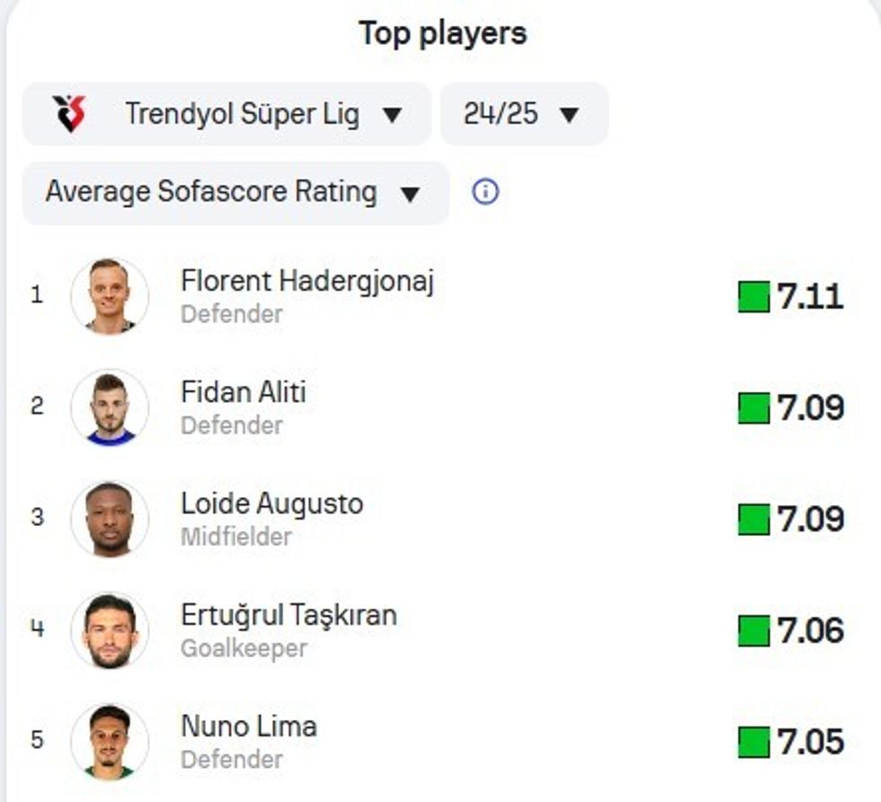Open Florent Hadergjonaj's player photo
Viewport: 881px width, 802px height.
coord(110,296)
